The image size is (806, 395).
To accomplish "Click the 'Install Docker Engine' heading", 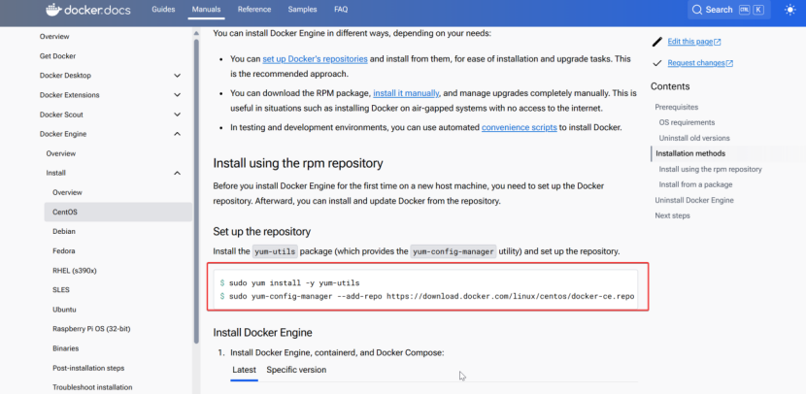I will click(x=262, y=333).
